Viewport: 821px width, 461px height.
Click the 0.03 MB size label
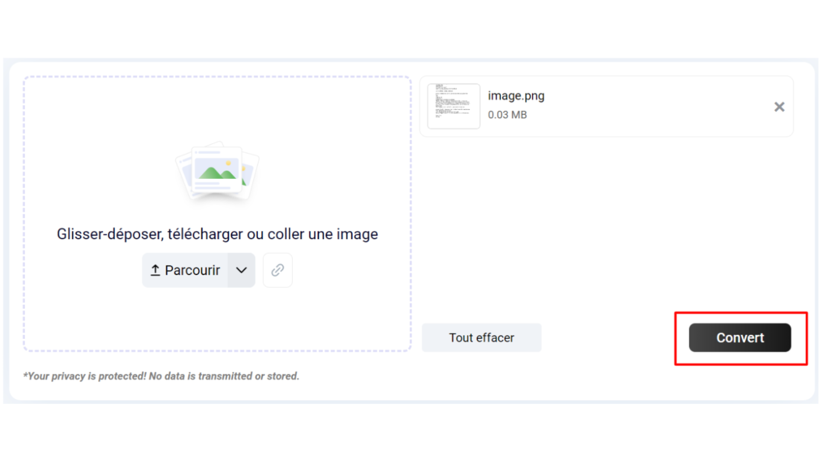coord(507,114)
